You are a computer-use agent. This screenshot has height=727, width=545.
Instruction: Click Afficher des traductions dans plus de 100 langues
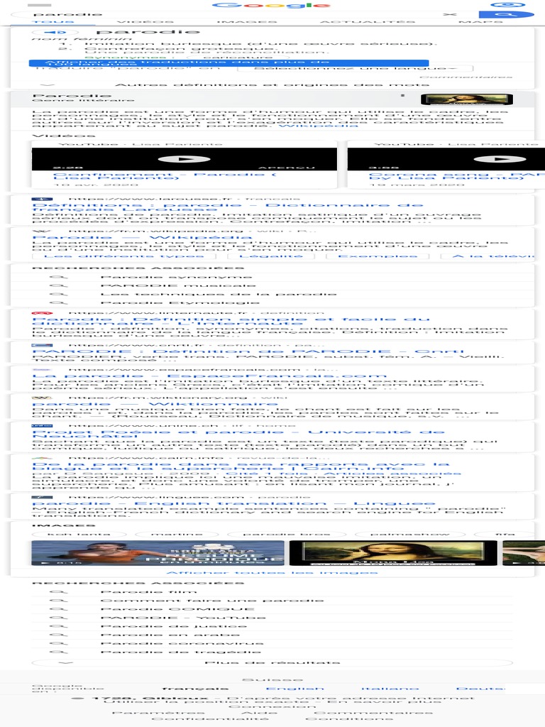229,62
